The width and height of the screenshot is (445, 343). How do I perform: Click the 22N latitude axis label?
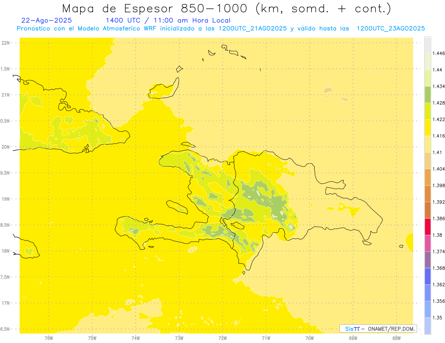[6, 43]
